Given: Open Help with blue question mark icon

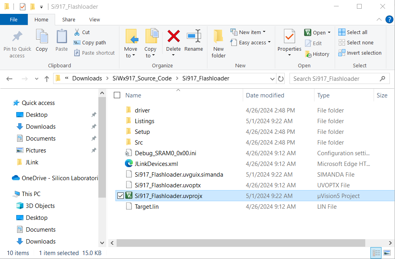Looking at the screenshot, I should click(x=389, y=19).
